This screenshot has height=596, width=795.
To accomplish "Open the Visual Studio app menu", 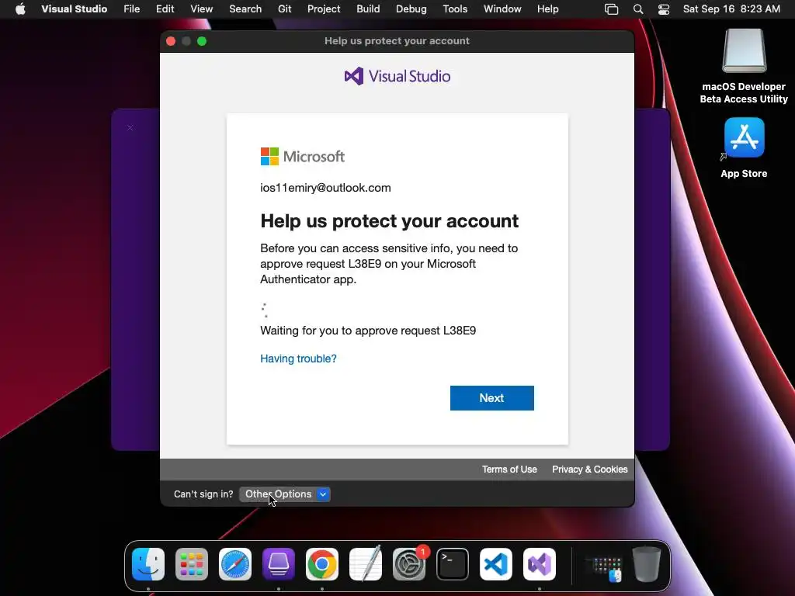I will point(74,9).
